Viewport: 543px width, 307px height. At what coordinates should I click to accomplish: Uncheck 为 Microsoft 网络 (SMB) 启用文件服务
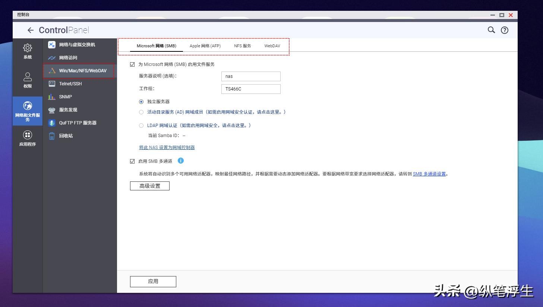(132, 64)
